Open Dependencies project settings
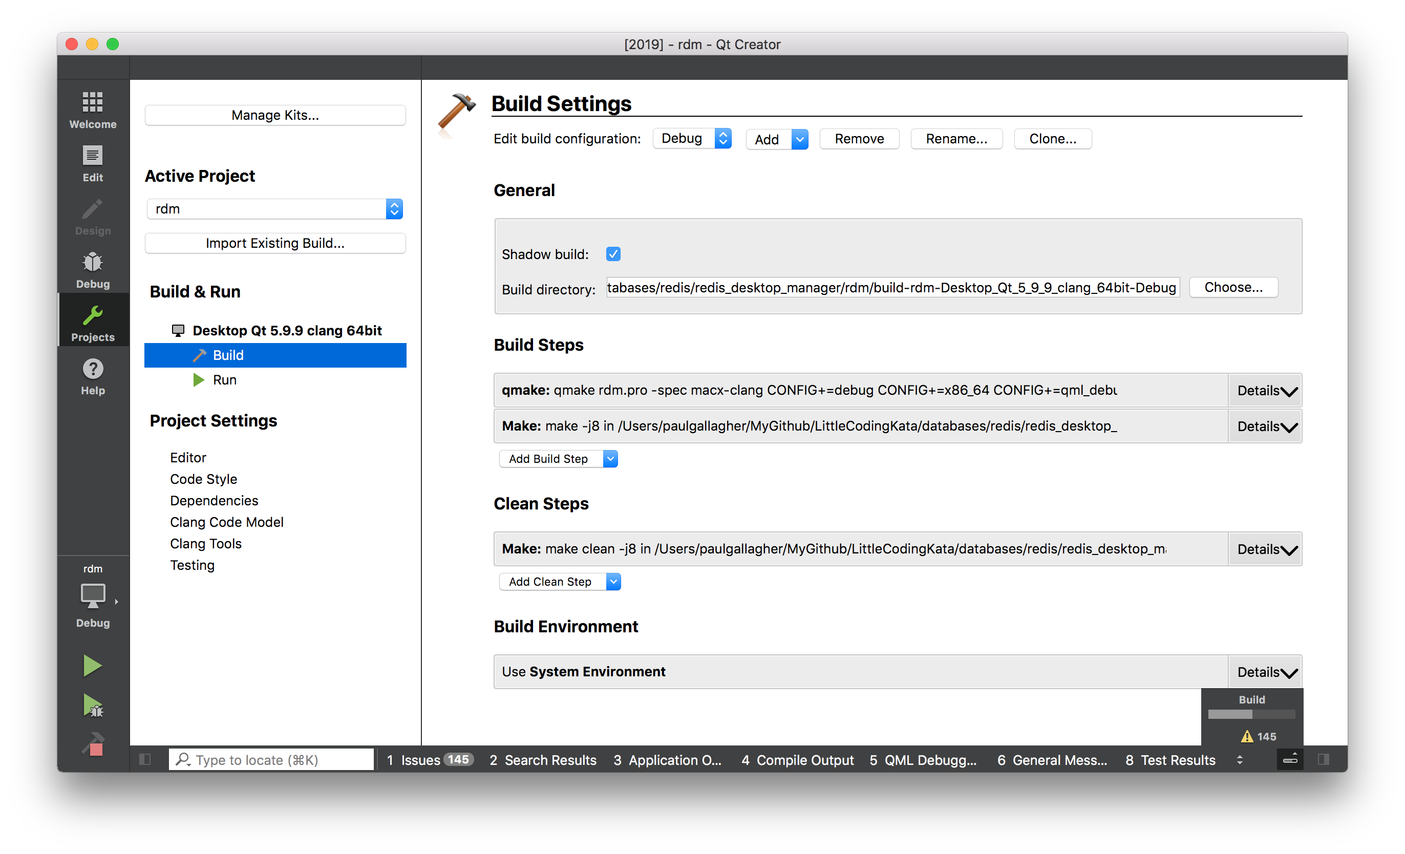The image size is (1405, 854). [214, 501]
